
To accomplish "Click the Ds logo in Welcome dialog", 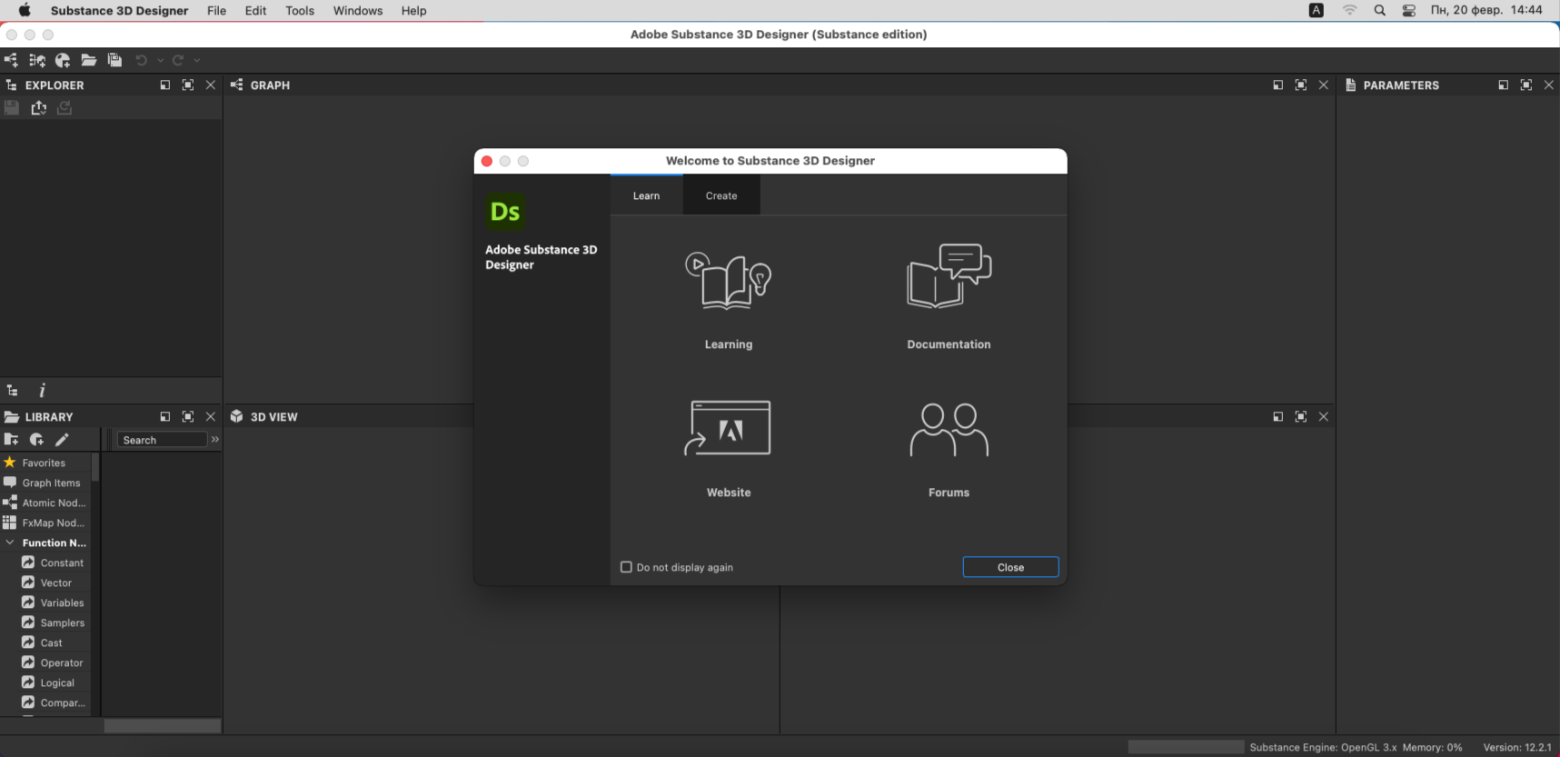I will (505, 212).
